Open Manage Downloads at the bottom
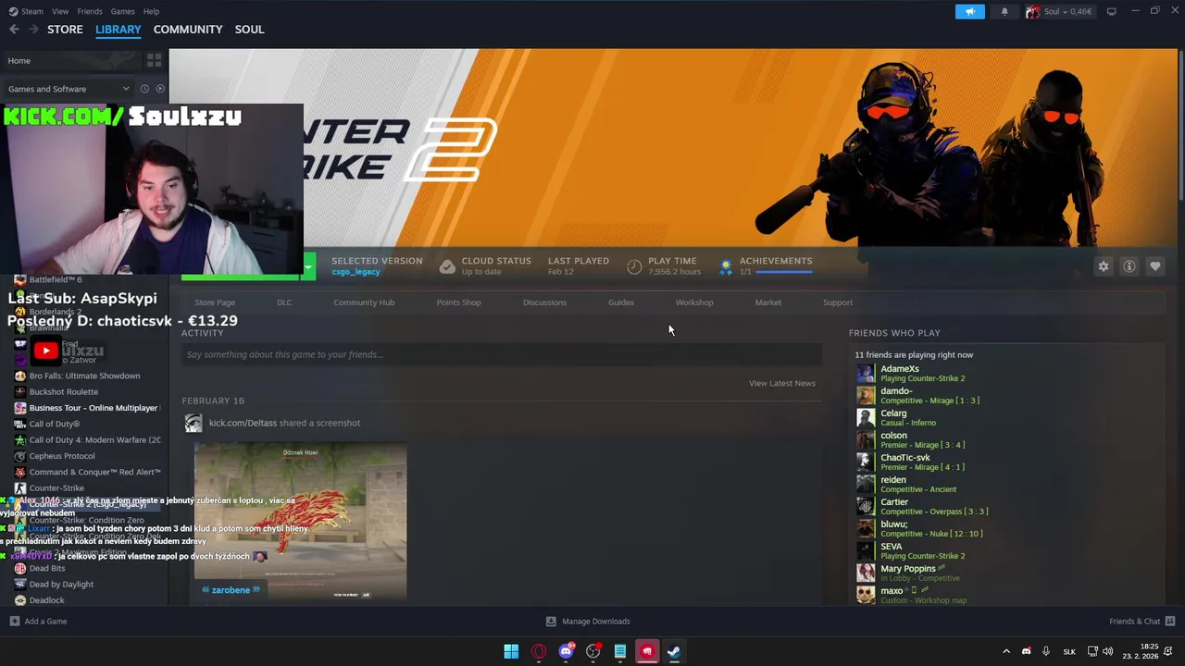The width and height of the screenshot is (1185, 666). coord(588,622)
